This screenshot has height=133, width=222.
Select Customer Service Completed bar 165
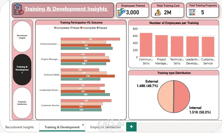(x=86, y=101)
